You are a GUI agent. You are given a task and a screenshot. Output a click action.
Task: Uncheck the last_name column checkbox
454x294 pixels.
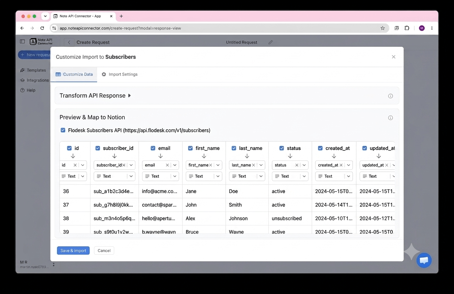click(x=234, y=148)
